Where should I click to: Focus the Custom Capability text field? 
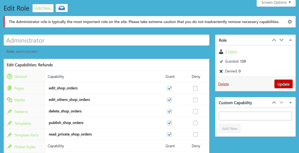255,116
